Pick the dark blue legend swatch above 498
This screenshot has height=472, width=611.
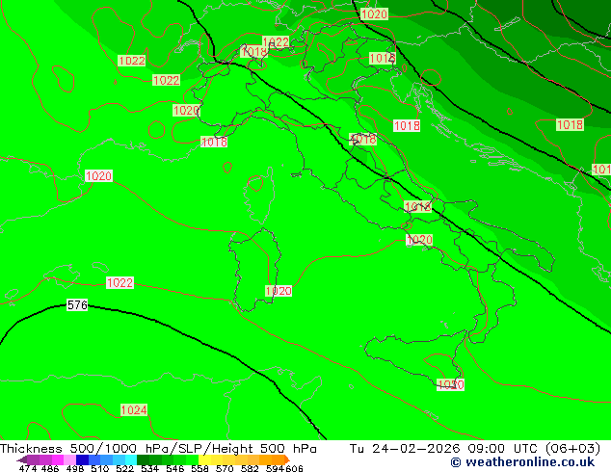click(82, 459)
